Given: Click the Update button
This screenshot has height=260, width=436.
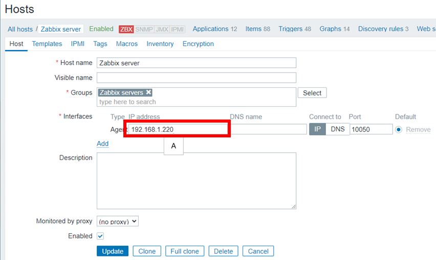Looking at the screenshot, I should (x=113, y=251).
